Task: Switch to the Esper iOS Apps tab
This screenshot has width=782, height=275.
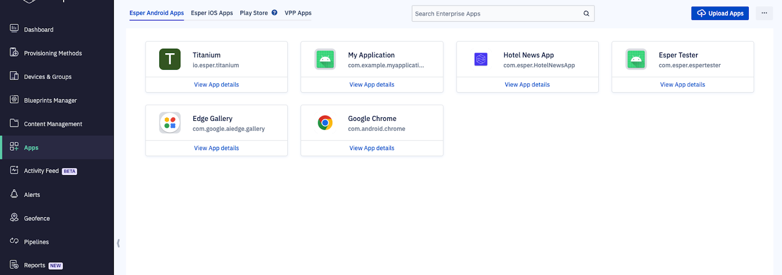Action: 212,13
